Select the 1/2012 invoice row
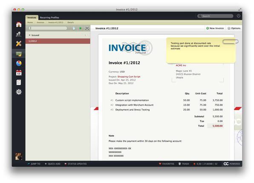 58,41
